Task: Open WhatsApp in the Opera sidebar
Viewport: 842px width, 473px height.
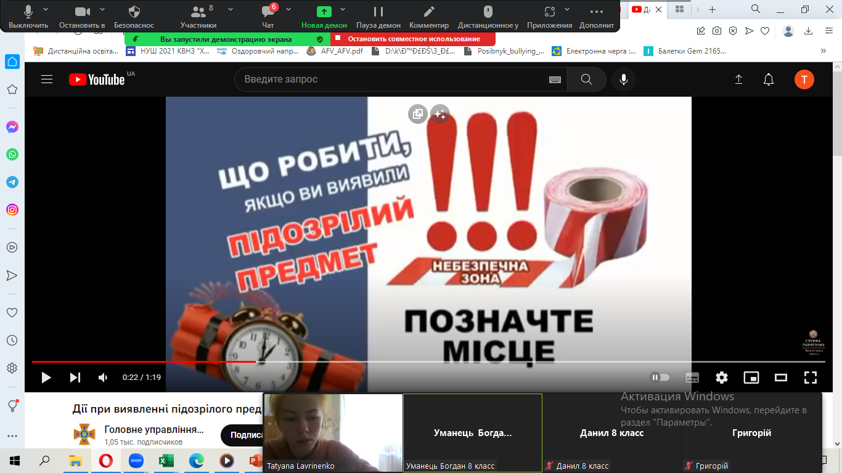Action: (12, 155)
